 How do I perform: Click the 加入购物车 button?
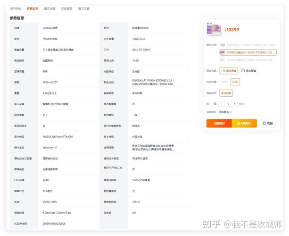(244, 123)
